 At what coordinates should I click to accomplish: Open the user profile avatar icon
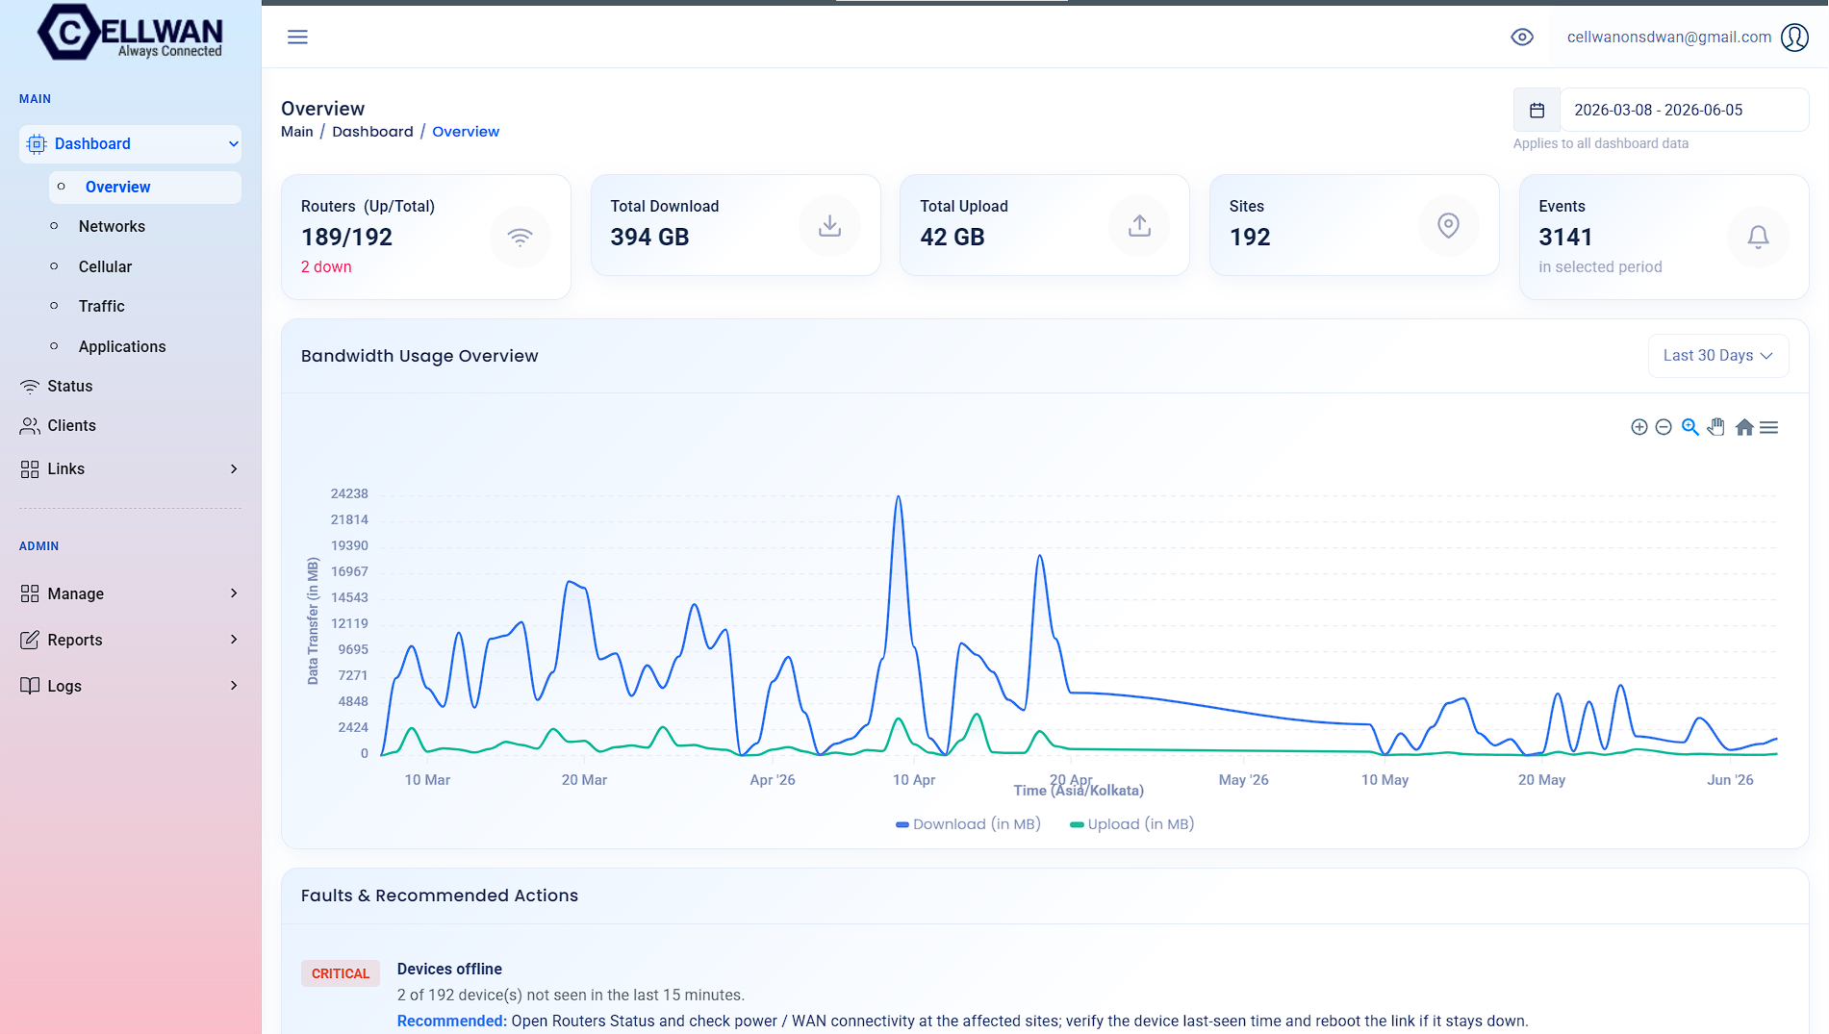point(1794,37)
